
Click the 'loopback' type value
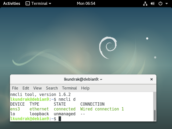tap(39, 114)
